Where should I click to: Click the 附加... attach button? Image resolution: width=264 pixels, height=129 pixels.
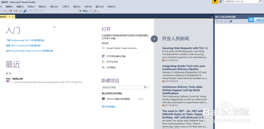86,11
